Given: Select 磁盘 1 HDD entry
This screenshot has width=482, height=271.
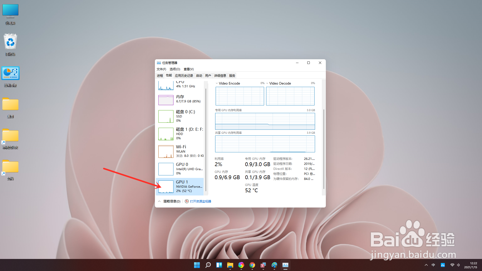Looking at the screenshot, I should [180, 134].
